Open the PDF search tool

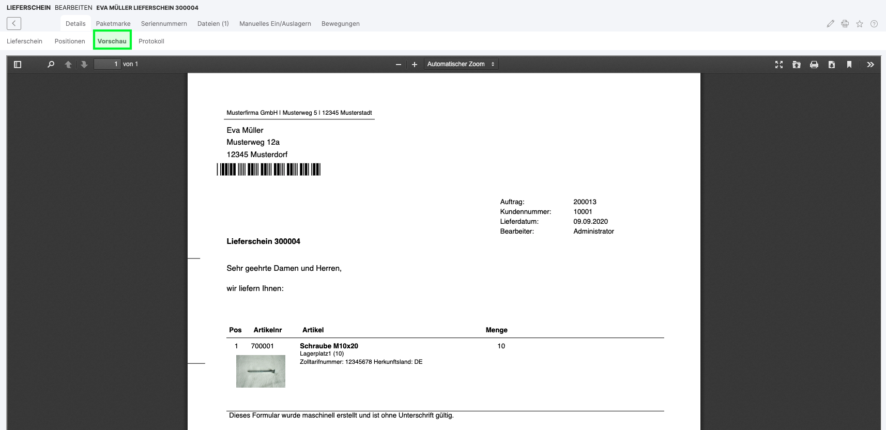[51, 65]
